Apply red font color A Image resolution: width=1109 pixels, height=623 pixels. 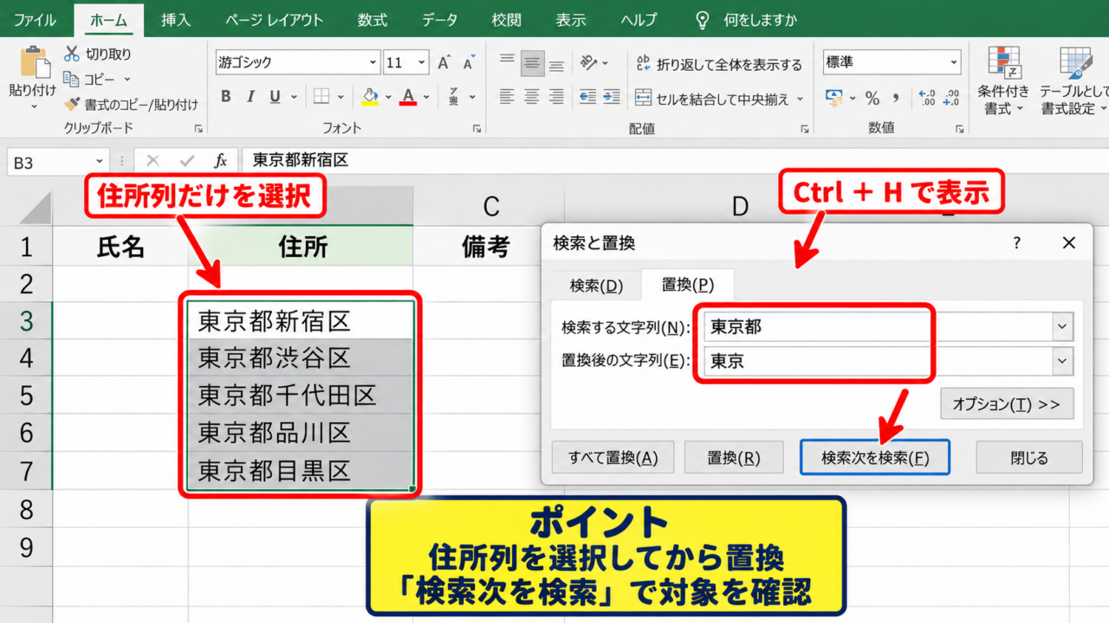408,97
